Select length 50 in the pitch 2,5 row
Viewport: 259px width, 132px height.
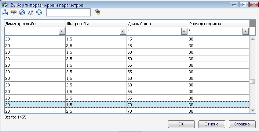coord(157,59)
